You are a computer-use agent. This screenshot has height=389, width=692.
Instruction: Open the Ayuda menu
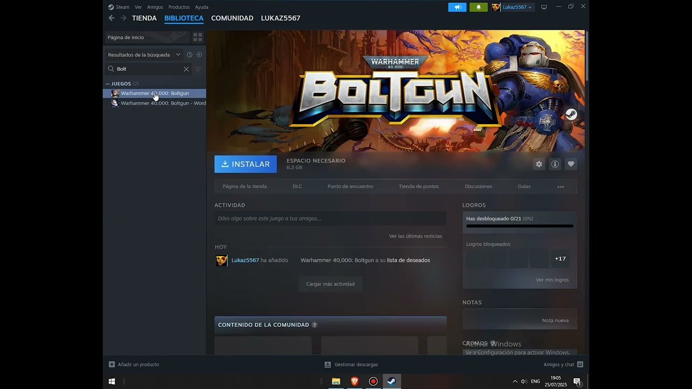click(x=202, y=7)
